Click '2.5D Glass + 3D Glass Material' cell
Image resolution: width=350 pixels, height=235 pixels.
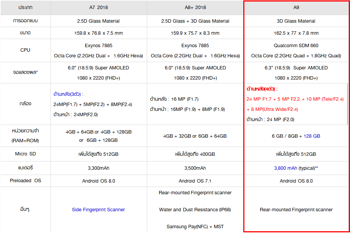[195, 21]
